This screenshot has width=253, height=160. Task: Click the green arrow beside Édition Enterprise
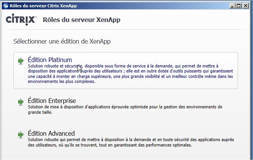(x=21, y=101)
